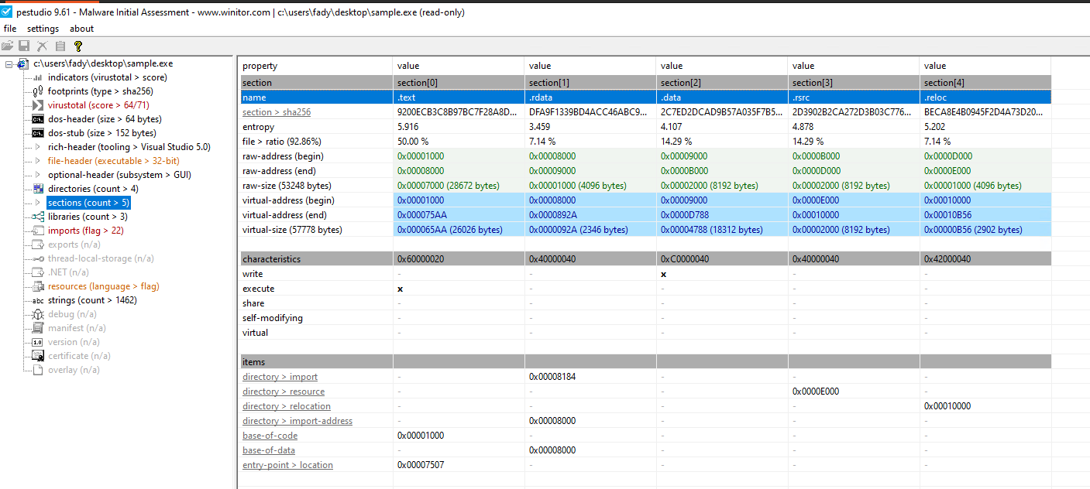This screenshot has height=489, width=1090.
Task: Click the entry-point value 0x00007507
Action: pos(421,465)
